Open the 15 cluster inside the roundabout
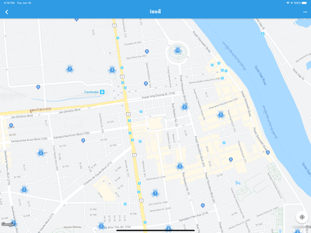 pos(177,51)
